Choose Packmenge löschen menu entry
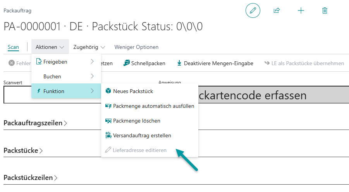Image resolution: width=349 pixels, height=192 pixels. [x=150, y=121]
